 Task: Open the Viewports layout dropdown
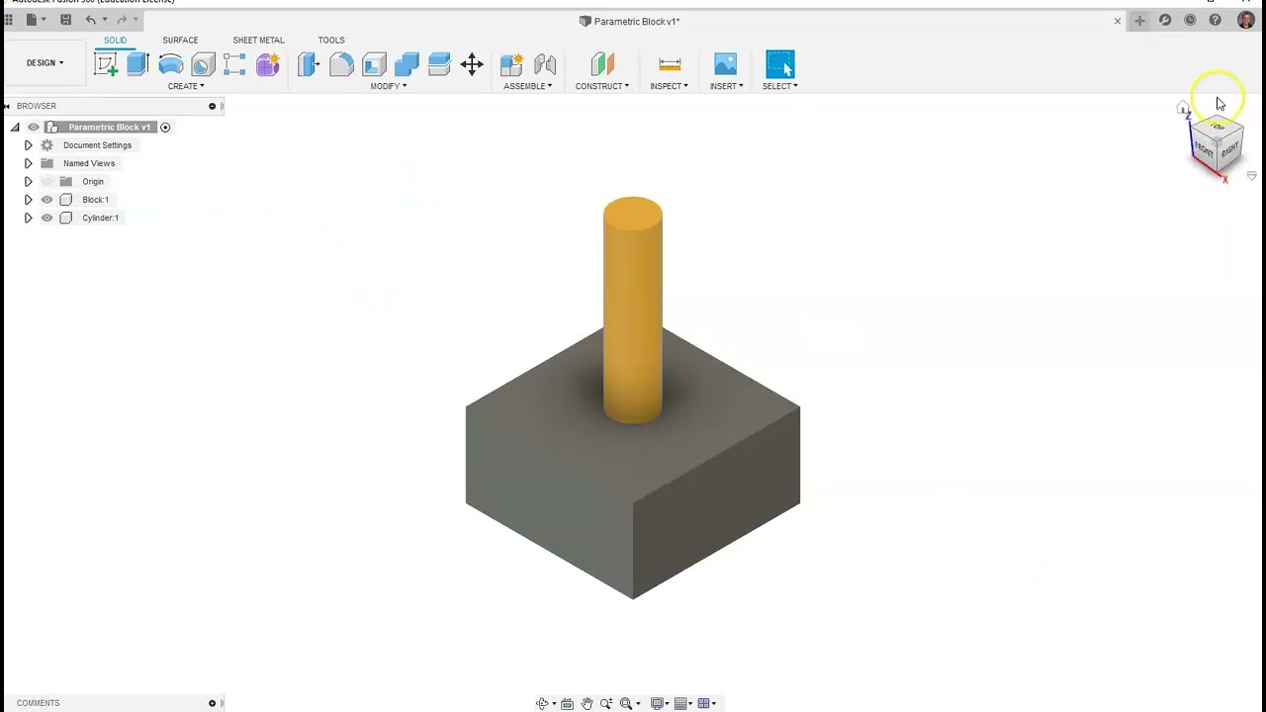(x=707, y=704)
